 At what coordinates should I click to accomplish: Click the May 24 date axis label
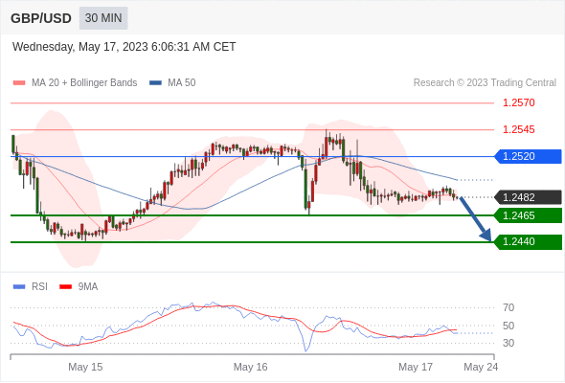481,367
